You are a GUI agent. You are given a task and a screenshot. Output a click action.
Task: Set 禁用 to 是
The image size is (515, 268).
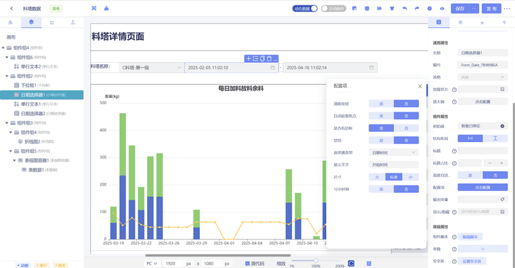381,140
